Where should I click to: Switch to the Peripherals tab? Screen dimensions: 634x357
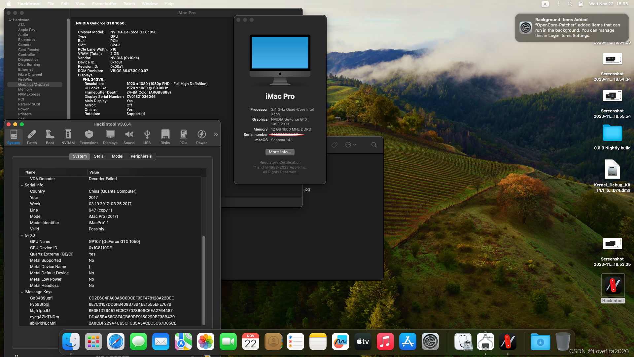(141, 156)
